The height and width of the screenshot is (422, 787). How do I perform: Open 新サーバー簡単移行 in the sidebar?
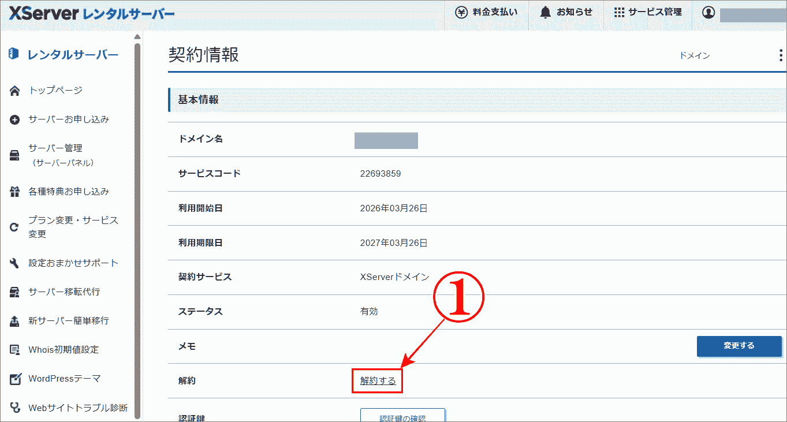(69, 320)
